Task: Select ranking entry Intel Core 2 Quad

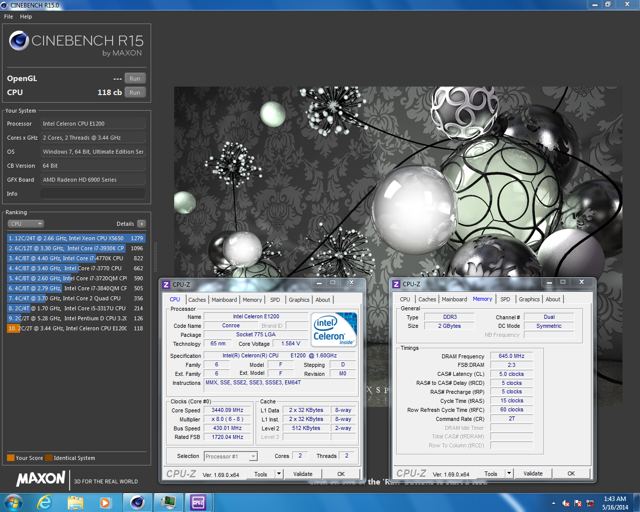Action: point(76,298)
